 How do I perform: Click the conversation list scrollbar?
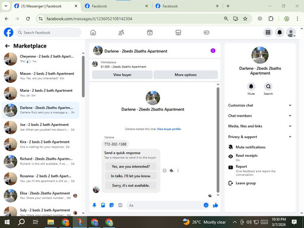(83, 77)
